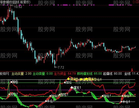The image size is (139, 108).
Task: Click the latest 半仓! signal label
Action: 126,102
